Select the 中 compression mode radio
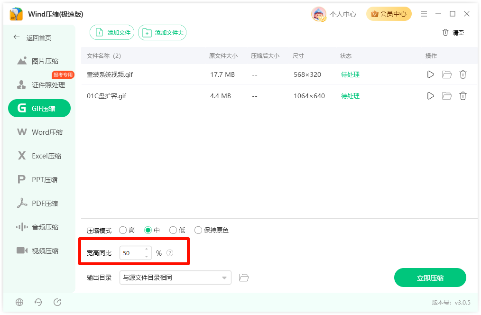Image resolution: width=481 pixels, height=315 pixels. [x=148, y=230]
